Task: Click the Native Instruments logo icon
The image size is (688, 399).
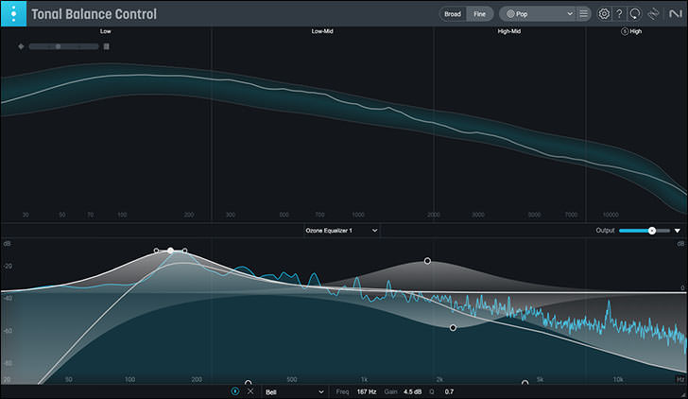Action: click(x=676, y=14)
